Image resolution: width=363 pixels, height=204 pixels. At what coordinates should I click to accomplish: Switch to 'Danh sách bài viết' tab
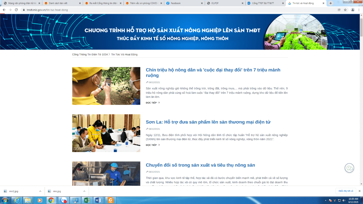pyautogui.click(x=62, y=3)
